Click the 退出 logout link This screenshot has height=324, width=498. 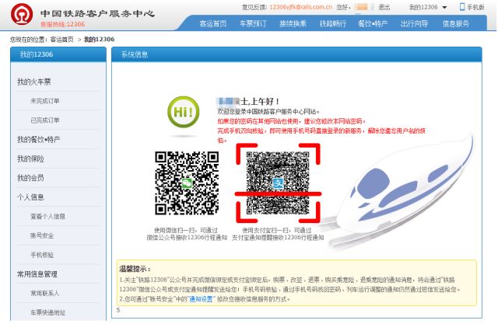[x=384, y=7]
